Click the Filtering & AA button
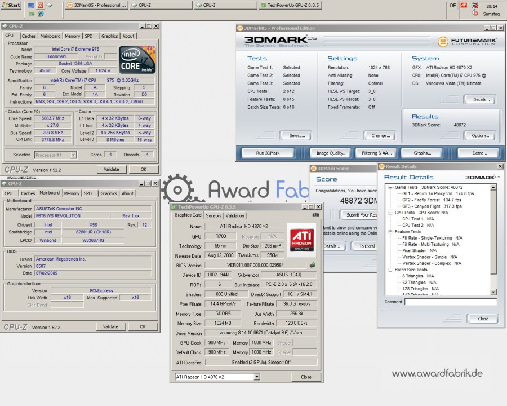 (x=377, y=153)
